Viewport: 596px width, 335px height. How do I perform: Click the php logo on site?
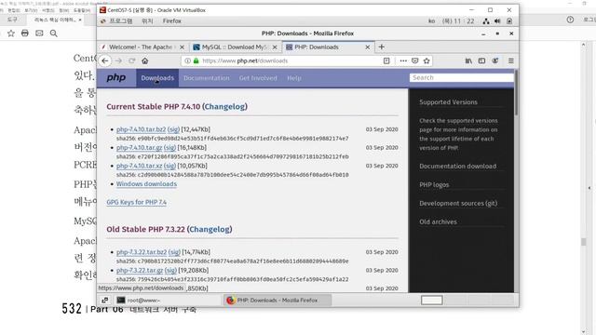pyautogui.click(x=115, y=78)
